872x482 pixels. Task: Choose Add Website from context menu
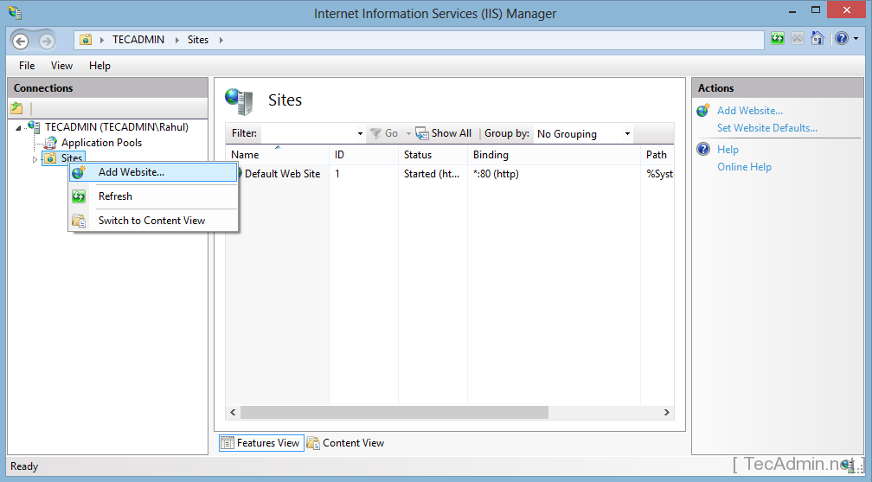pos(131,172)
